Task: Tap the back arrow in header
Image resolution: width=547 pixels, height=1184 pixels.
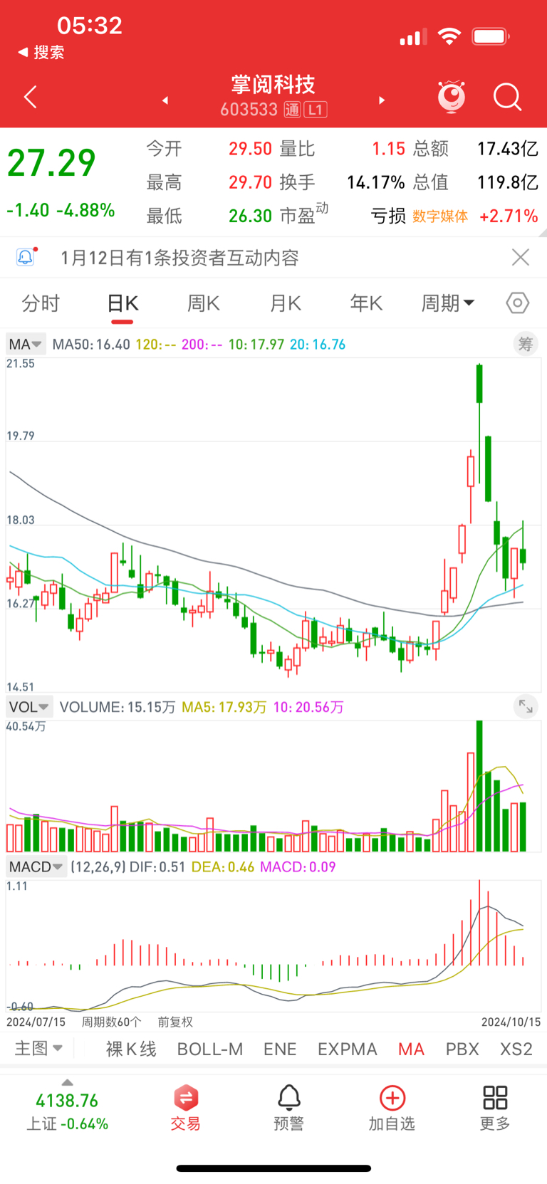Action: [30, 98]
